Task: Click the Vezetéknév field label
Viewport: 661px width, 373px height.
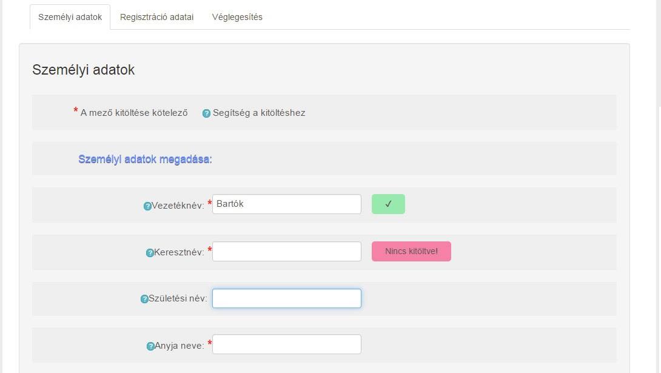Action: [x=178, y=206]
